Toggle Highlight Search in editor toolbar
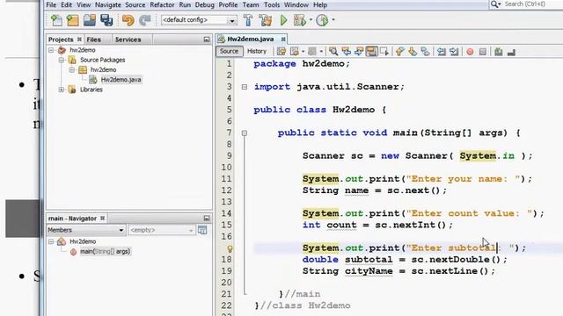The width and height of the screenshot is (563, 316). 371,52
